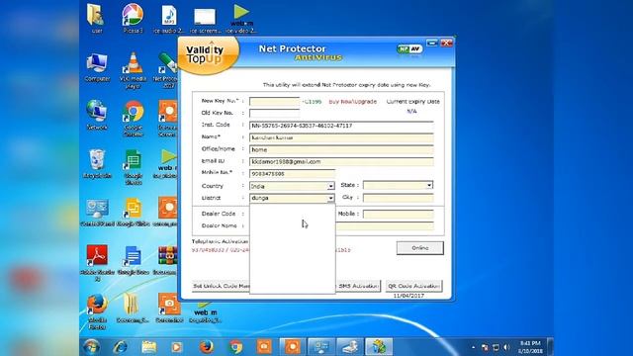The image size is (633, 356).
Task: Open Windows Media Player taskbar icon
Action: coord(176,347)
